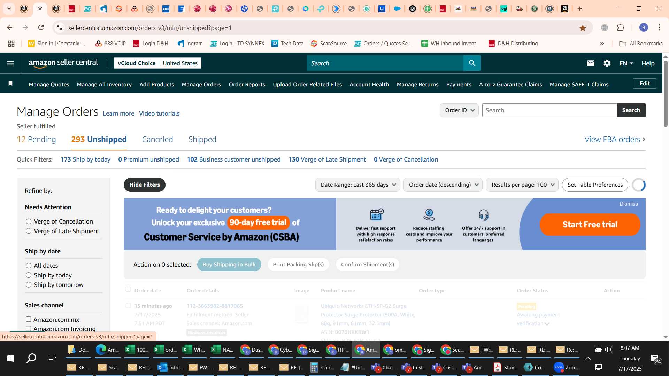669x376 pixels.
Task: Tick checkbox for order 112-3663982-8817065
Action: point(128,306)
